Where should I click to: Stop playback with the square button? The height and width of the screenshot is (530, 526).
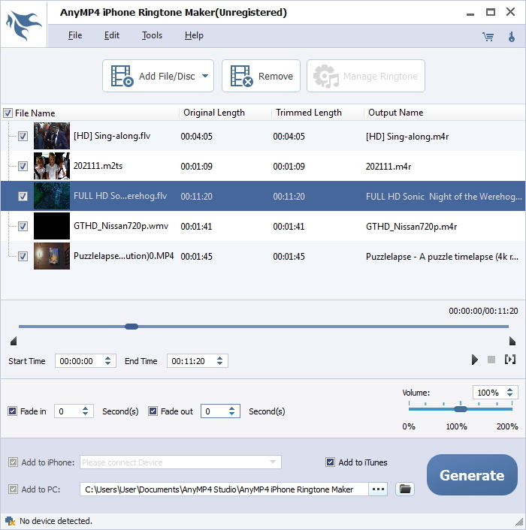coord(491,360)
